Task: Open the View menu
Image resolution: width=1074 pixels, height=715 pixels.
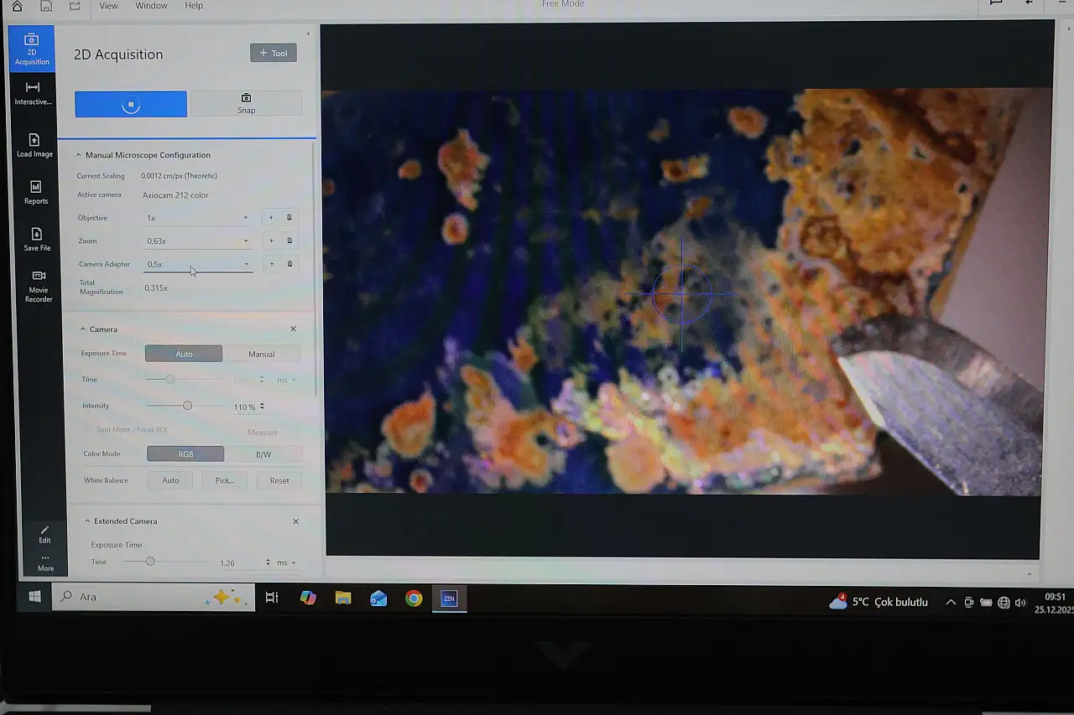Action: pyautogui.click(x=108, y=6)
